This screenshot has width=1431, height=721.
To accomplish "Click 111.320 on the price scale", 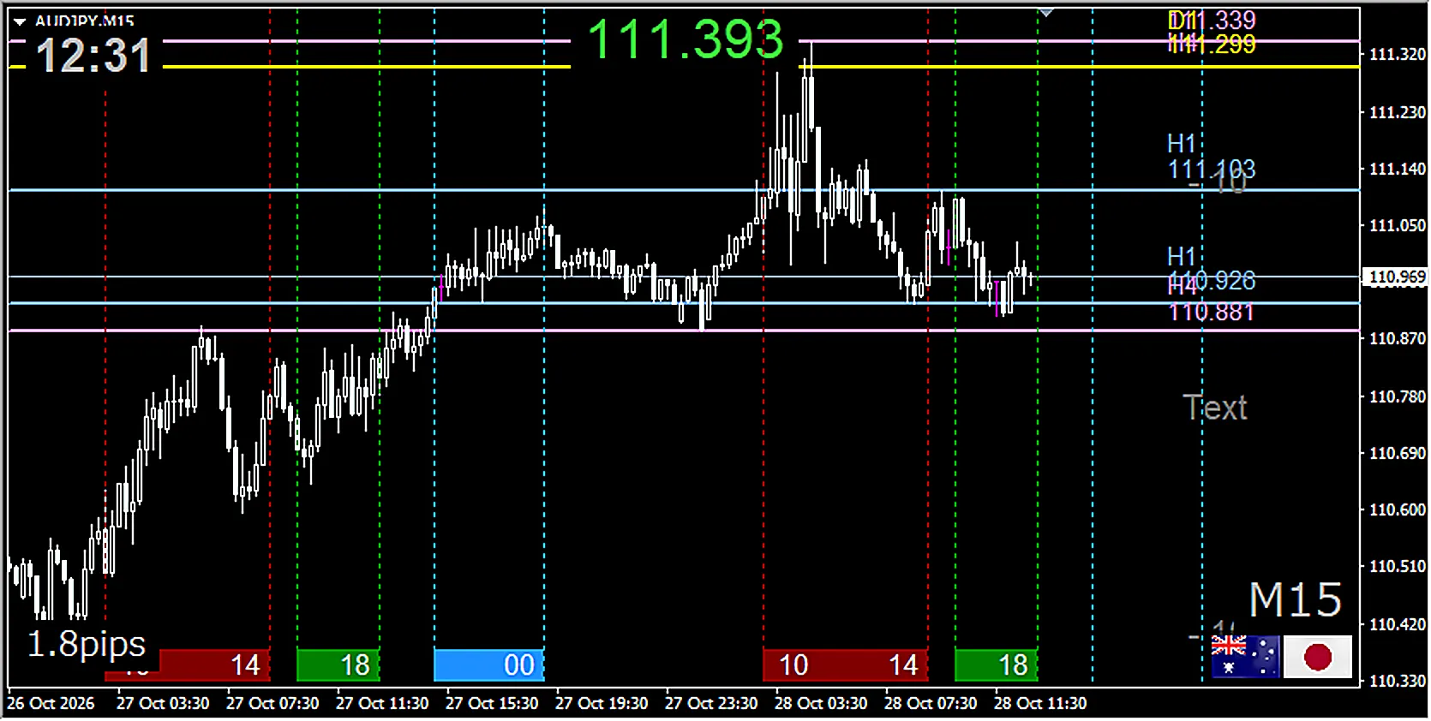I will [x=1397, y=54].
